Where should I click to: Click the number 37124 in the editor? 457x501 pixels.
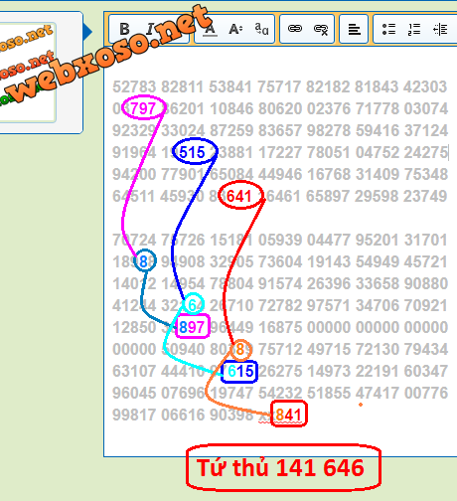point(426,130)
